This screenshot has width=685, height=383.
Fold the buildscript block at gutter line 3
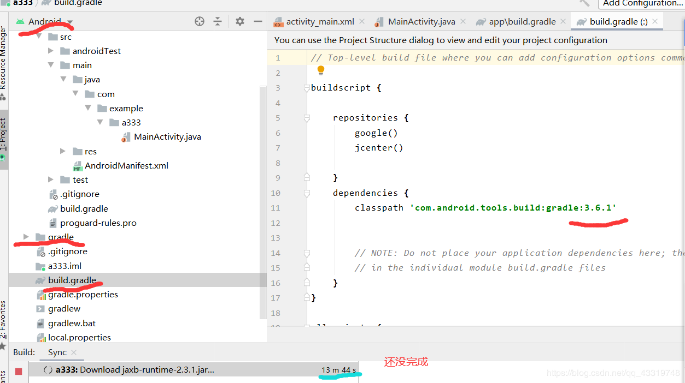pyautogui.click(x=307, y=88)
